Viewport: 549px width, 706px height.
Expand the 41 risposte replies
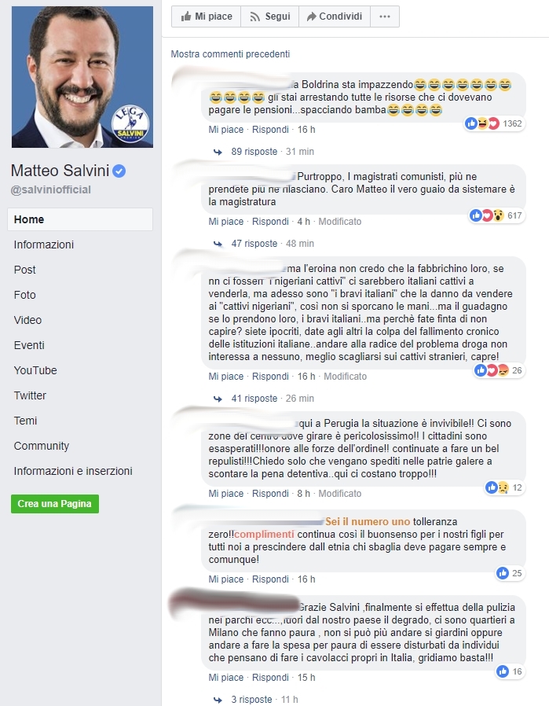(x=254, y=399)
